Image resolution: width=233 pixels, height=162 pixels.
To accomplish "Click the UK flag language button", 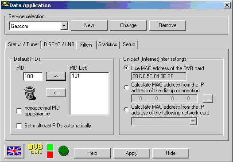I will click(14, 151).
